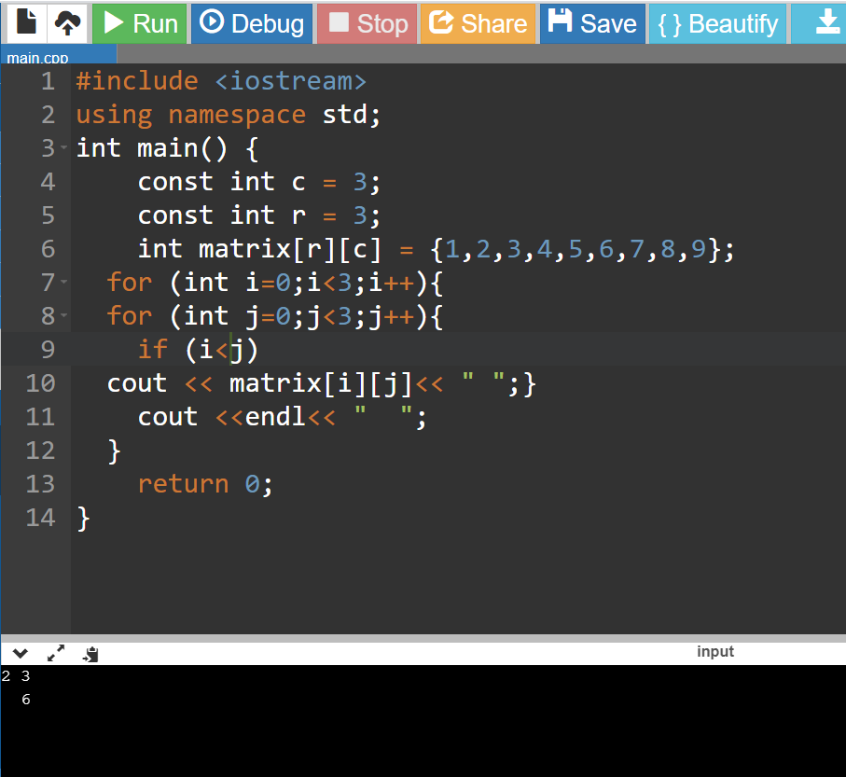Fold the inner for loop on line 8
Screen dimensions: 846x777
pyautogui.click(x=63, y=316)
